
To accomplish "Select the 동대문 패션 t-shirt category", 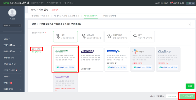I will point(117,36).
